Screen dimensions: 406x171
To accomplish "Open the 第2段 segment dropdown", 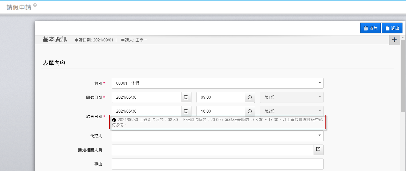I will tap(291, 111).
